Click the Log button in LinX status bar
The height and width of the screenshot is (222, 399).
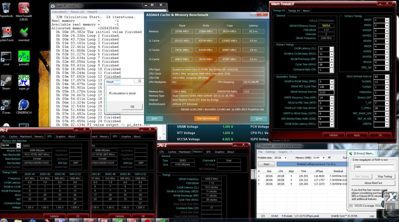[372, 216]
